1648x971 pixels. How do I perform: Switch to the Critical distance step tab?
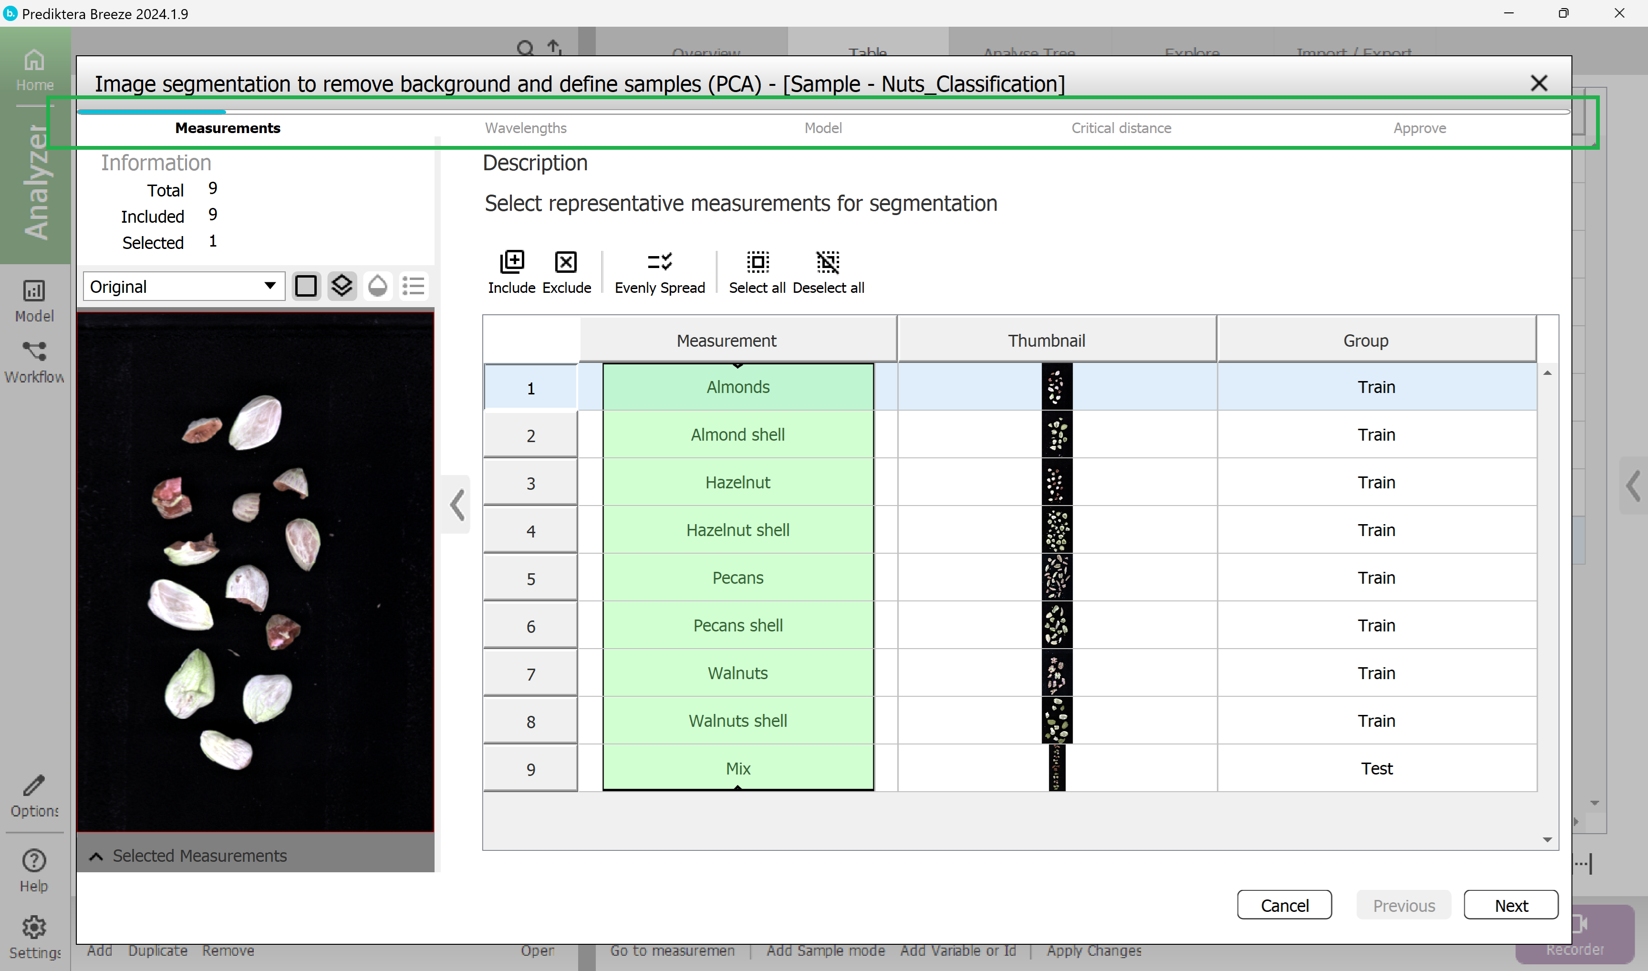1121,128
